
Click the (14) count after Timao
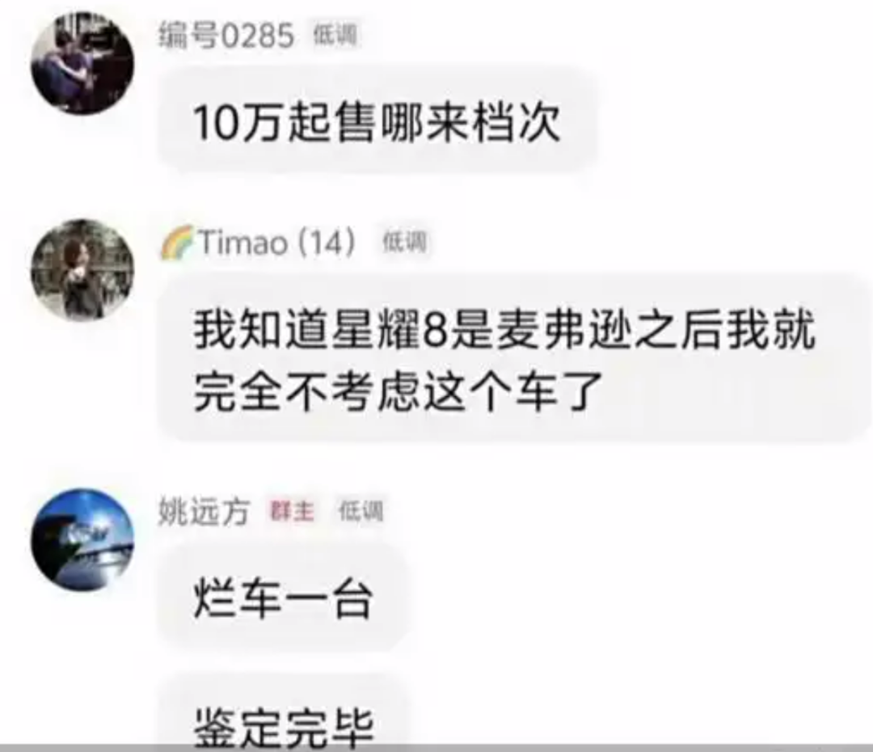pyautogui.click(x=327, y=243)
